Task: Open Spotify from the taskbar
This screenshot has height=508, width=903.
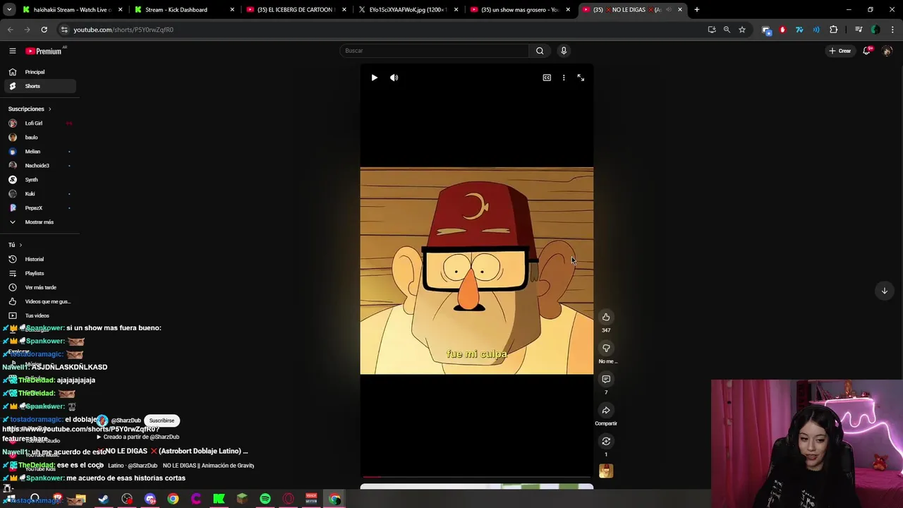Action: (x=265, y=499)
